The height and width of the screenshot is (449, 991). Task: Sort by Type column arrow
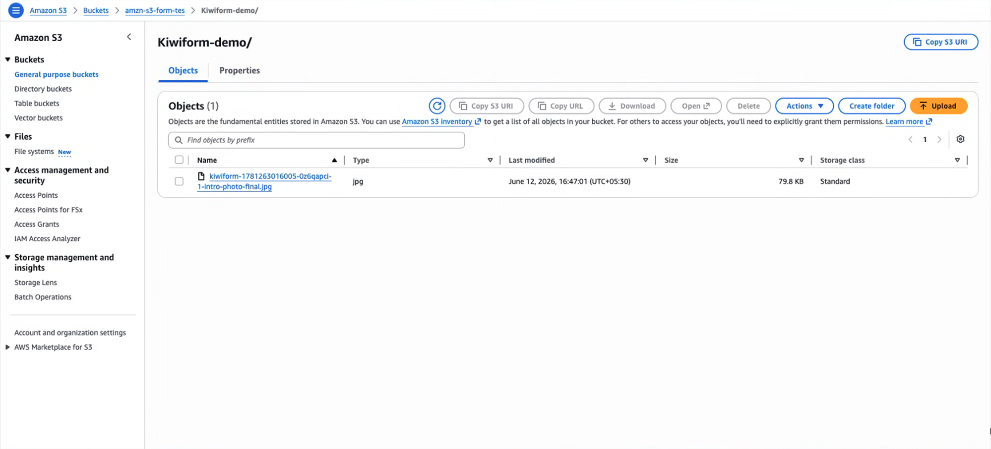[x=490, y=160]
